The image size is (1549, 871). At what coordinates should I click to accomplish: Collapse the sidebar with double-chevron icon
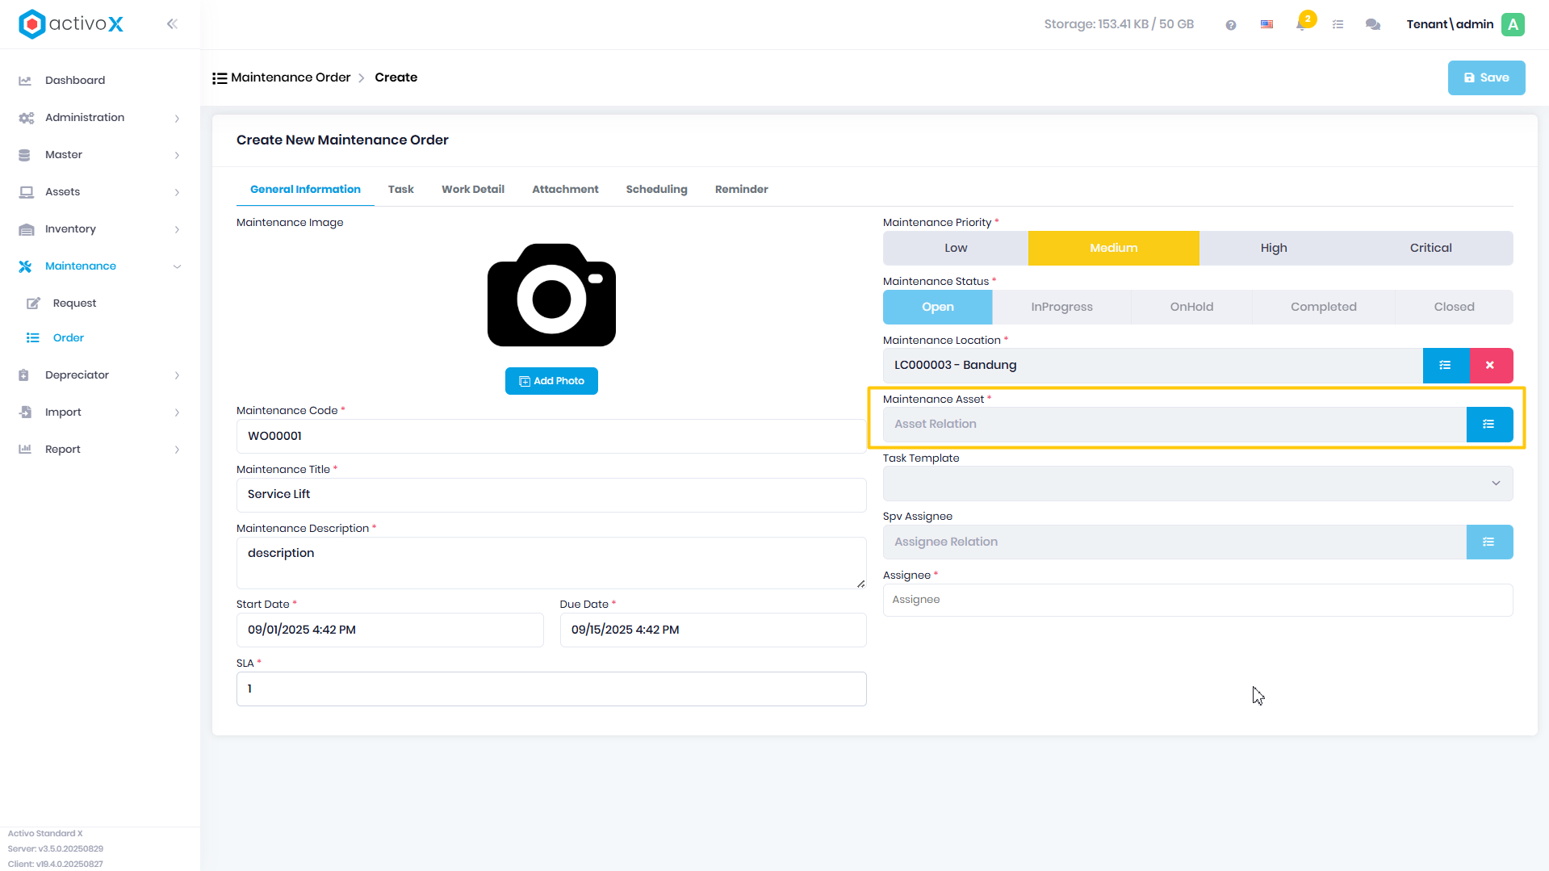coord(172,24)
